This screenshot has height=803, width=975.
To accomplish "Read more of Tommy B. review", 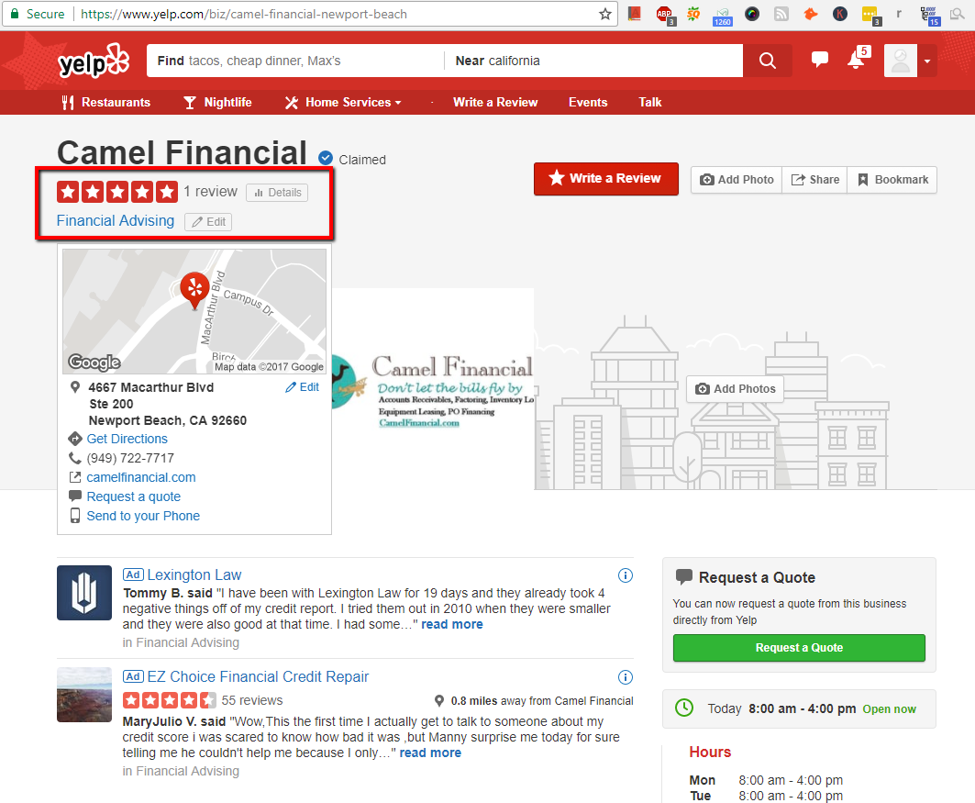I will tap(452, 624).
